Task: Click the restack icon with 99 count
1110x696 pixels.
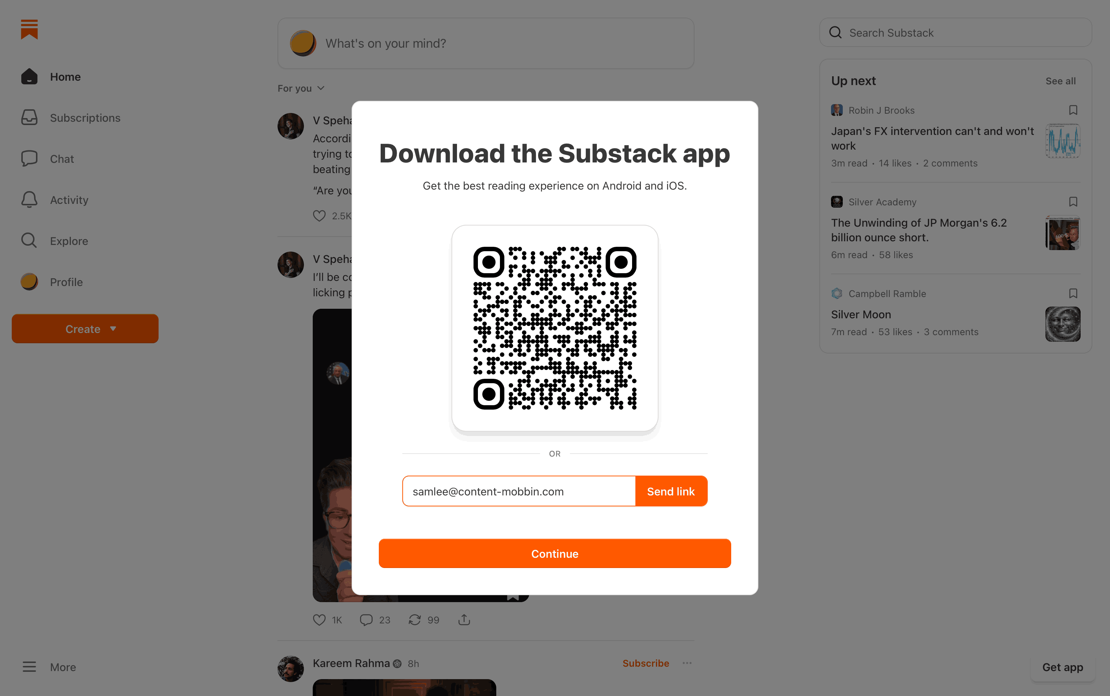Action: click(414, 620)
